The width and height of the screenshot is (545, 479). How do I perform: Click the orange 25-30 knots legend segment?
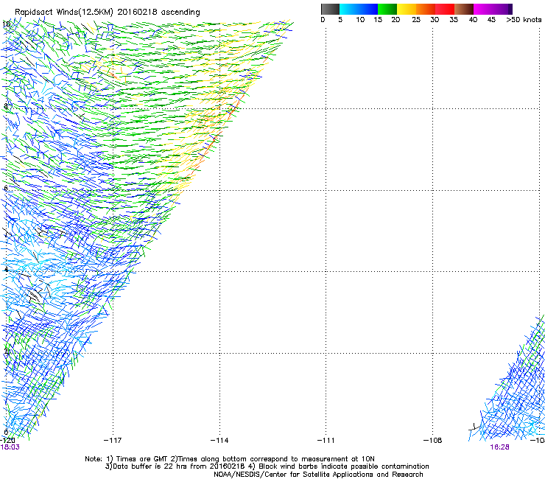point(426,9)
